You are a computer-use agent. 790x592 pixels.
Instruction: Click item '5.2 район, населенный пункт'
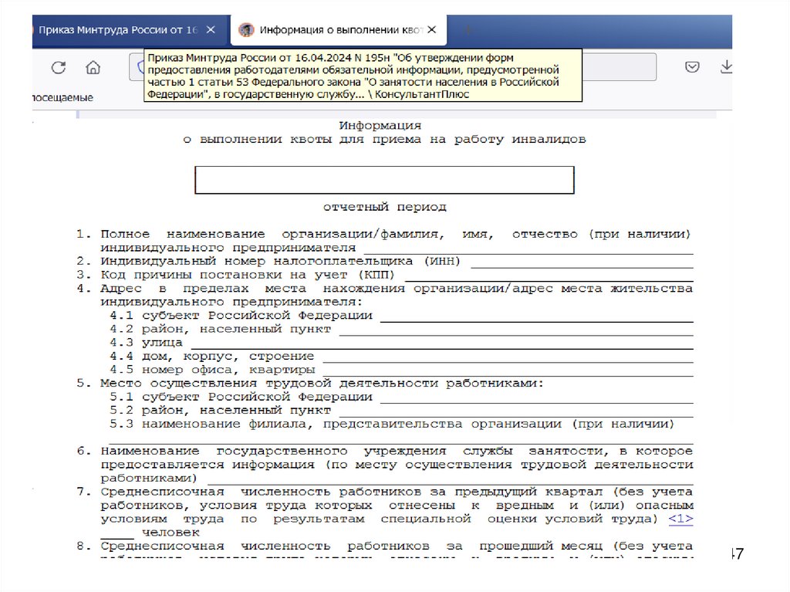tap(221, 411)
